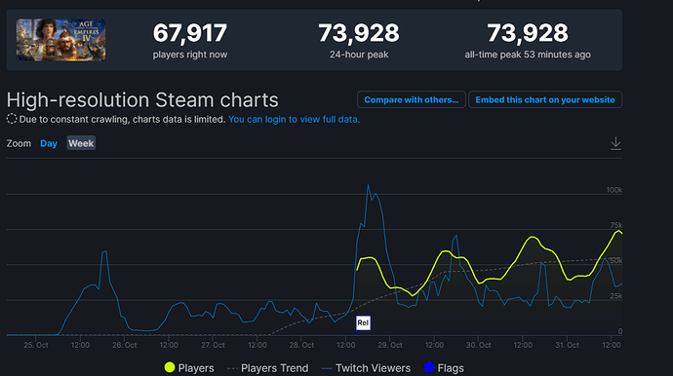
Task: Click the High-resolution Steam charts heading
Action: (142, 100)
